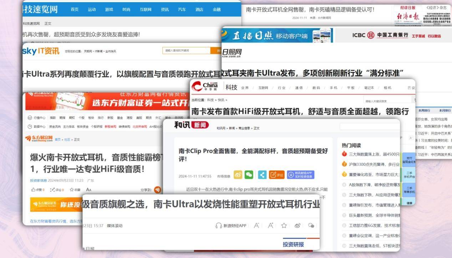Open 通信 in the China.com 科技 menu

click(299, 88)
